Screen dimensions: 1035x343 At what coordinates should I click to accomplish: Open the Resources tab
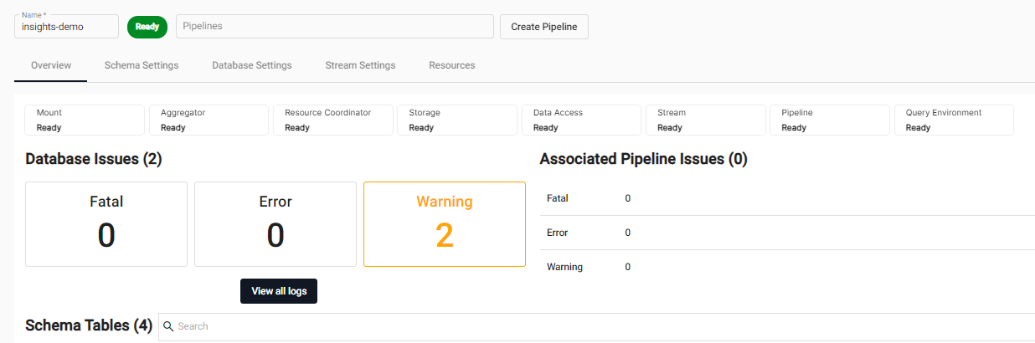[x=451, y=65]
